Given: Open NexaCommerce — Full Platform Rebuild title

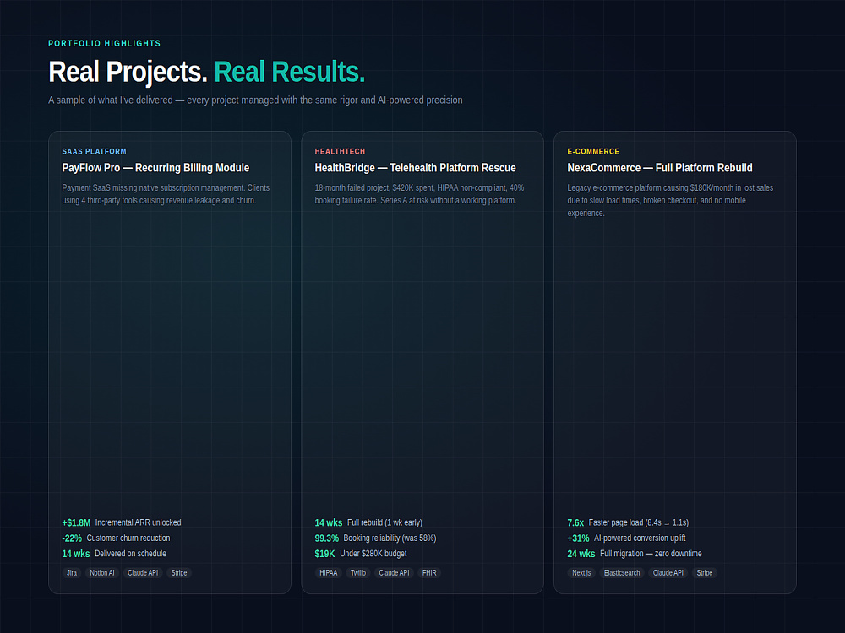Looking at the screenshot, I should pos(660,168).
